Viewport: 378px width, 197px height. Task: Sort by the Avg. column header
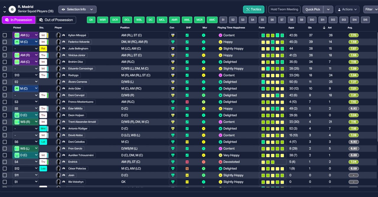pos(350,28)
